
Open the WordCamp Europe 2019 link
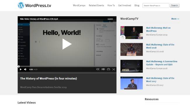157,35
